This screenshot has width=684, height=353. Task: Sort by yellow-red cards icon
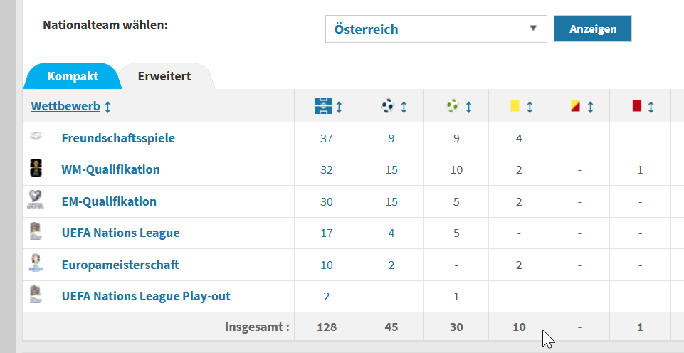[575, 106]
